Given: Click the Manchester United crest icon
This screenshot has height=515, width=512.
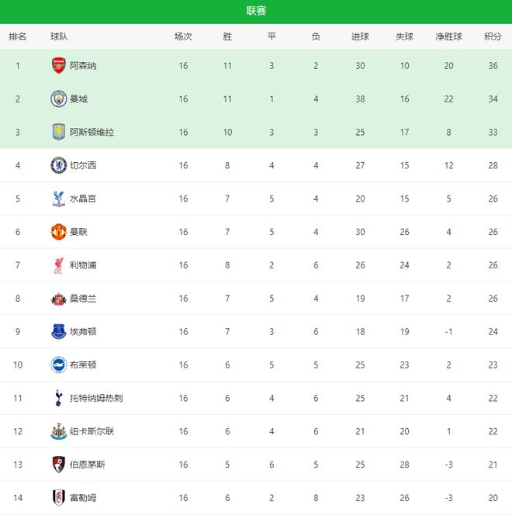Looking at the screenshot, I should tap(58, 232).
